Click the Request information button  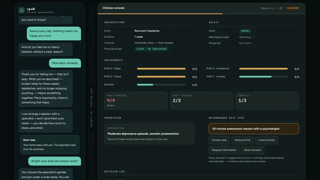pyautogui.click(x=224, y=150)
